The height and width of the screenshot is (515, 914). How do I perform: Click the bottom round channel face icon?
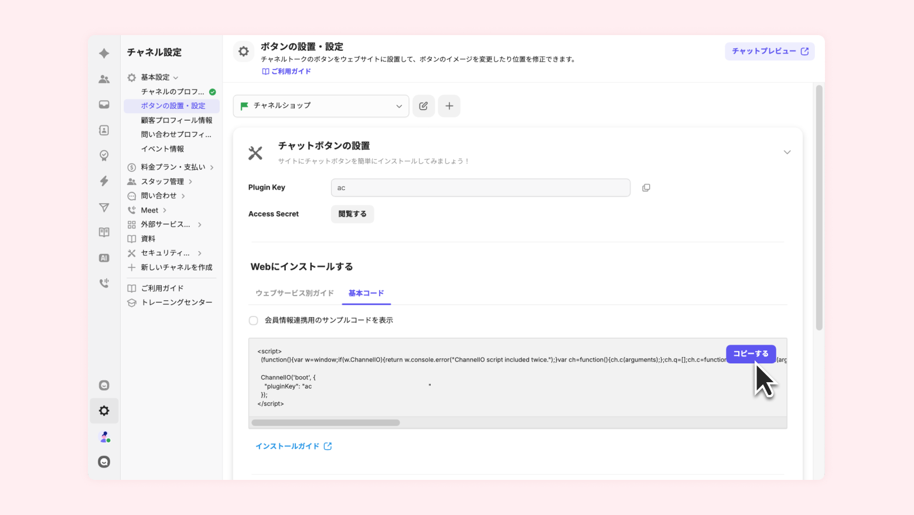104,462
